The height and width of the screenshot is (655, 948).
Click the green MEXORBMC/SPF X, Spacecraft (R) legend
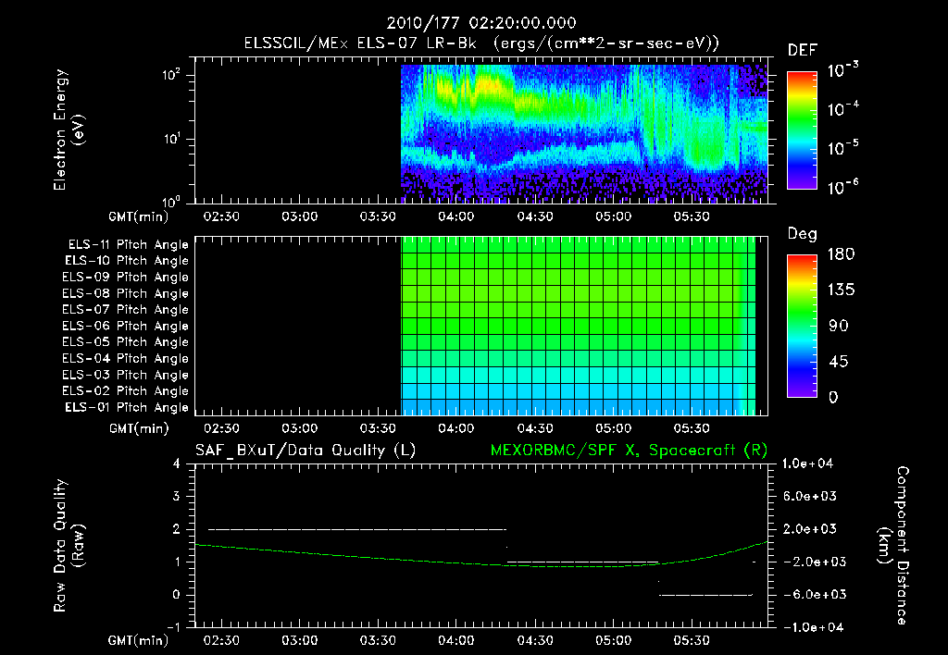[x=629, y=451]
